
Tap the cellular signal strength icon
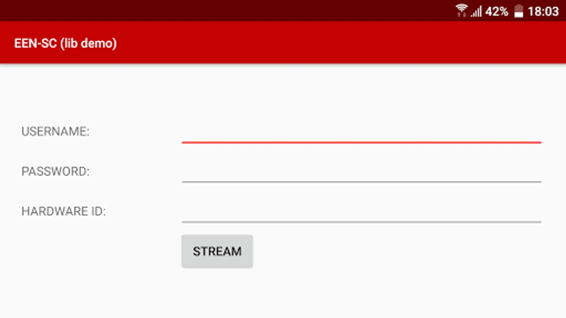point(476,11)
